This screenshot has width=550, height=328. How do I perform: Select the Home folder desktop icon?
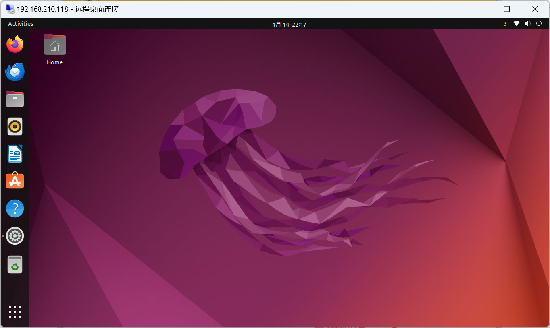pyautogui.click(x=55, y=44)
